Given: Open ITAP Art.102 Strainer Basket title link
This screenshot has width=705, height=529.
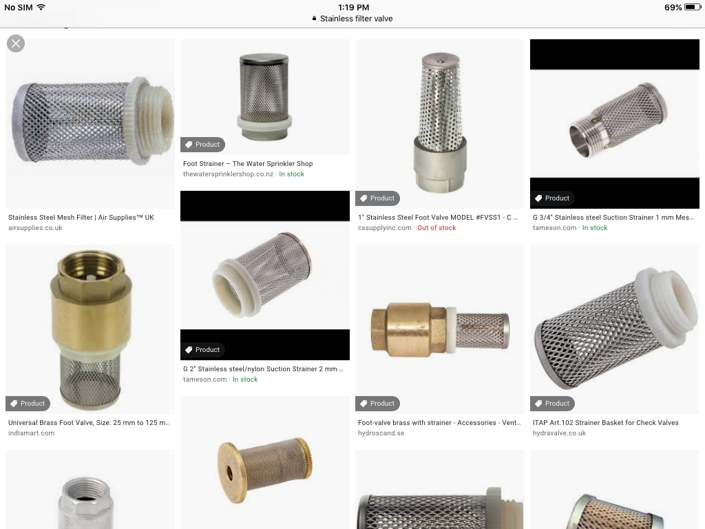Looking at the screenshot, I should [x=606, y=423].
